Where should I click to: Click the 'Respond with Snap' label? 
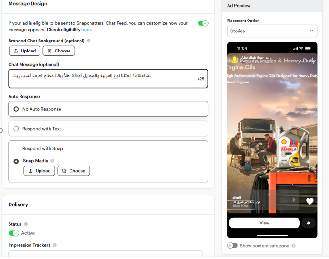(x=43, y=148)
